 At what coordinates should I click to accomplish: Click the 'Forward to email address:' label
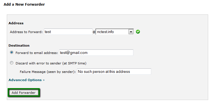(x=37, y=53)
